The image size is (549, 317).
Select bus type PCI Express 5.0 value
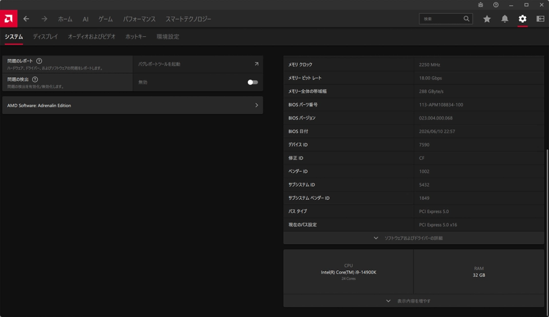434,211
